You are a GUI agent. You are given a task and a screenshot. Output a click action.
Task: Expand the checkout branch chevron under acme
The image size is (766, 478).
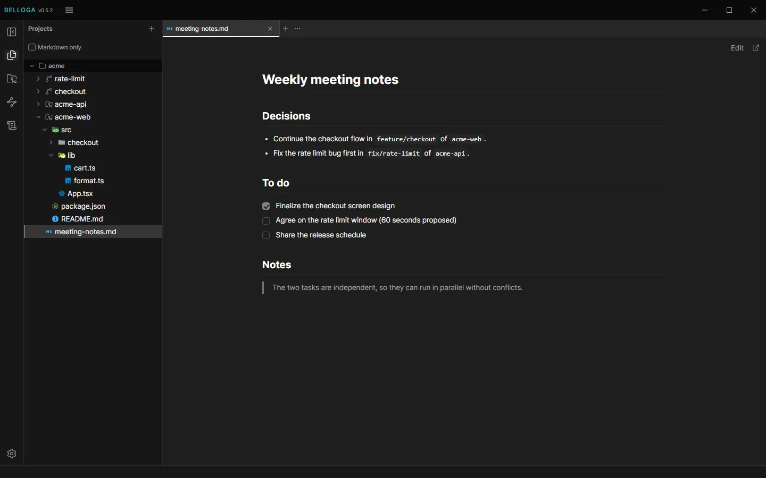38,91
